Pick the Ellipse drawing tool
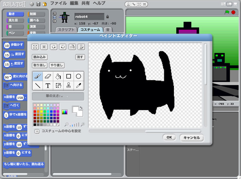Viewport: 241px width, 179px height. click(79, 76)
